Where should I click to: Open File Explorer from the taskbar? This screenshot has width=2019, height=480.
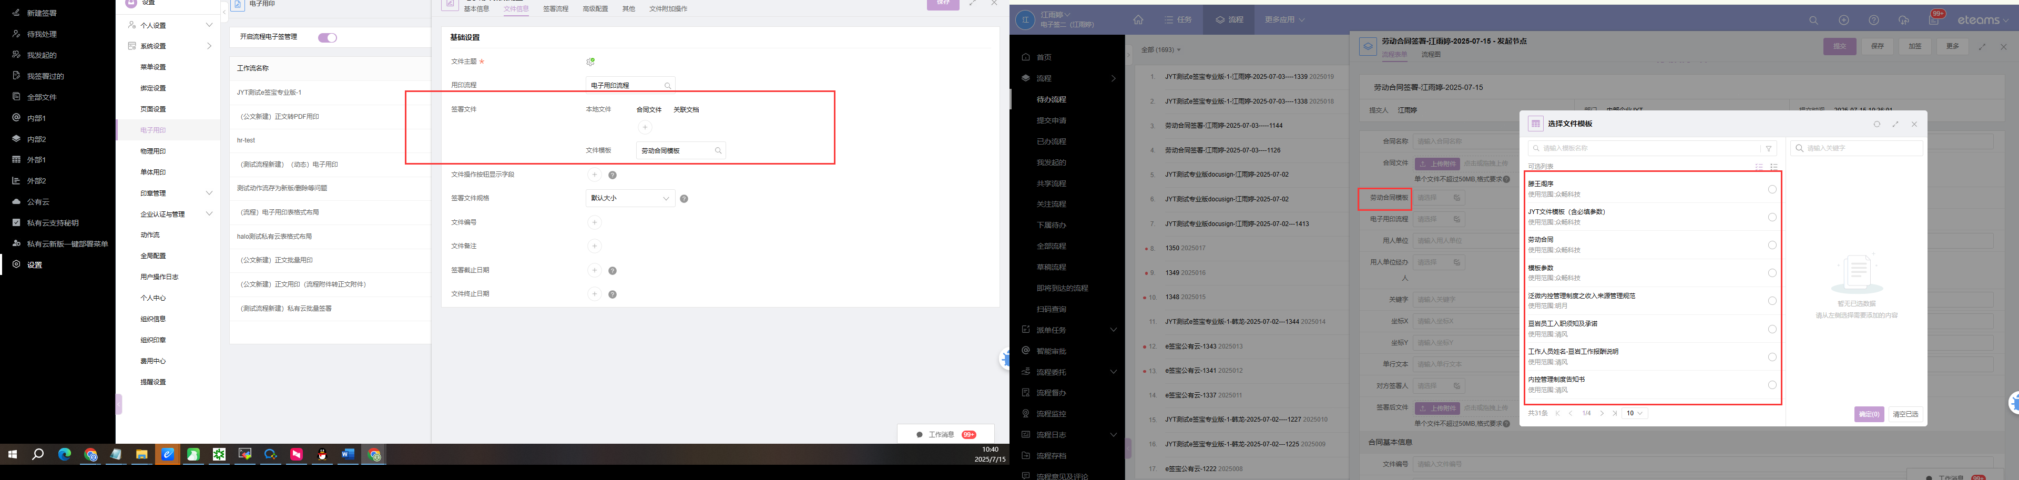coord(142,454)
